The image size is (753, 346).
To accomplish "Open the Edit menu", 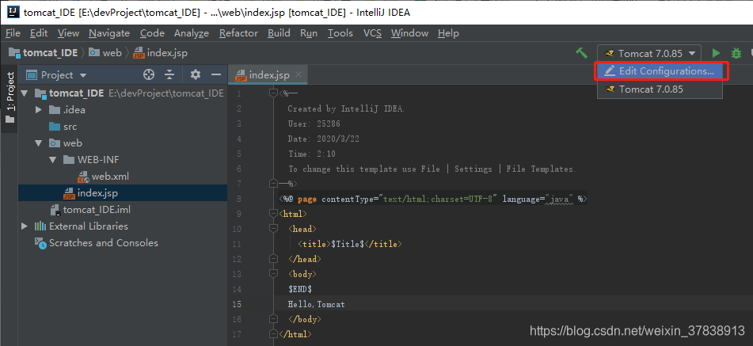I will (39, 33).
